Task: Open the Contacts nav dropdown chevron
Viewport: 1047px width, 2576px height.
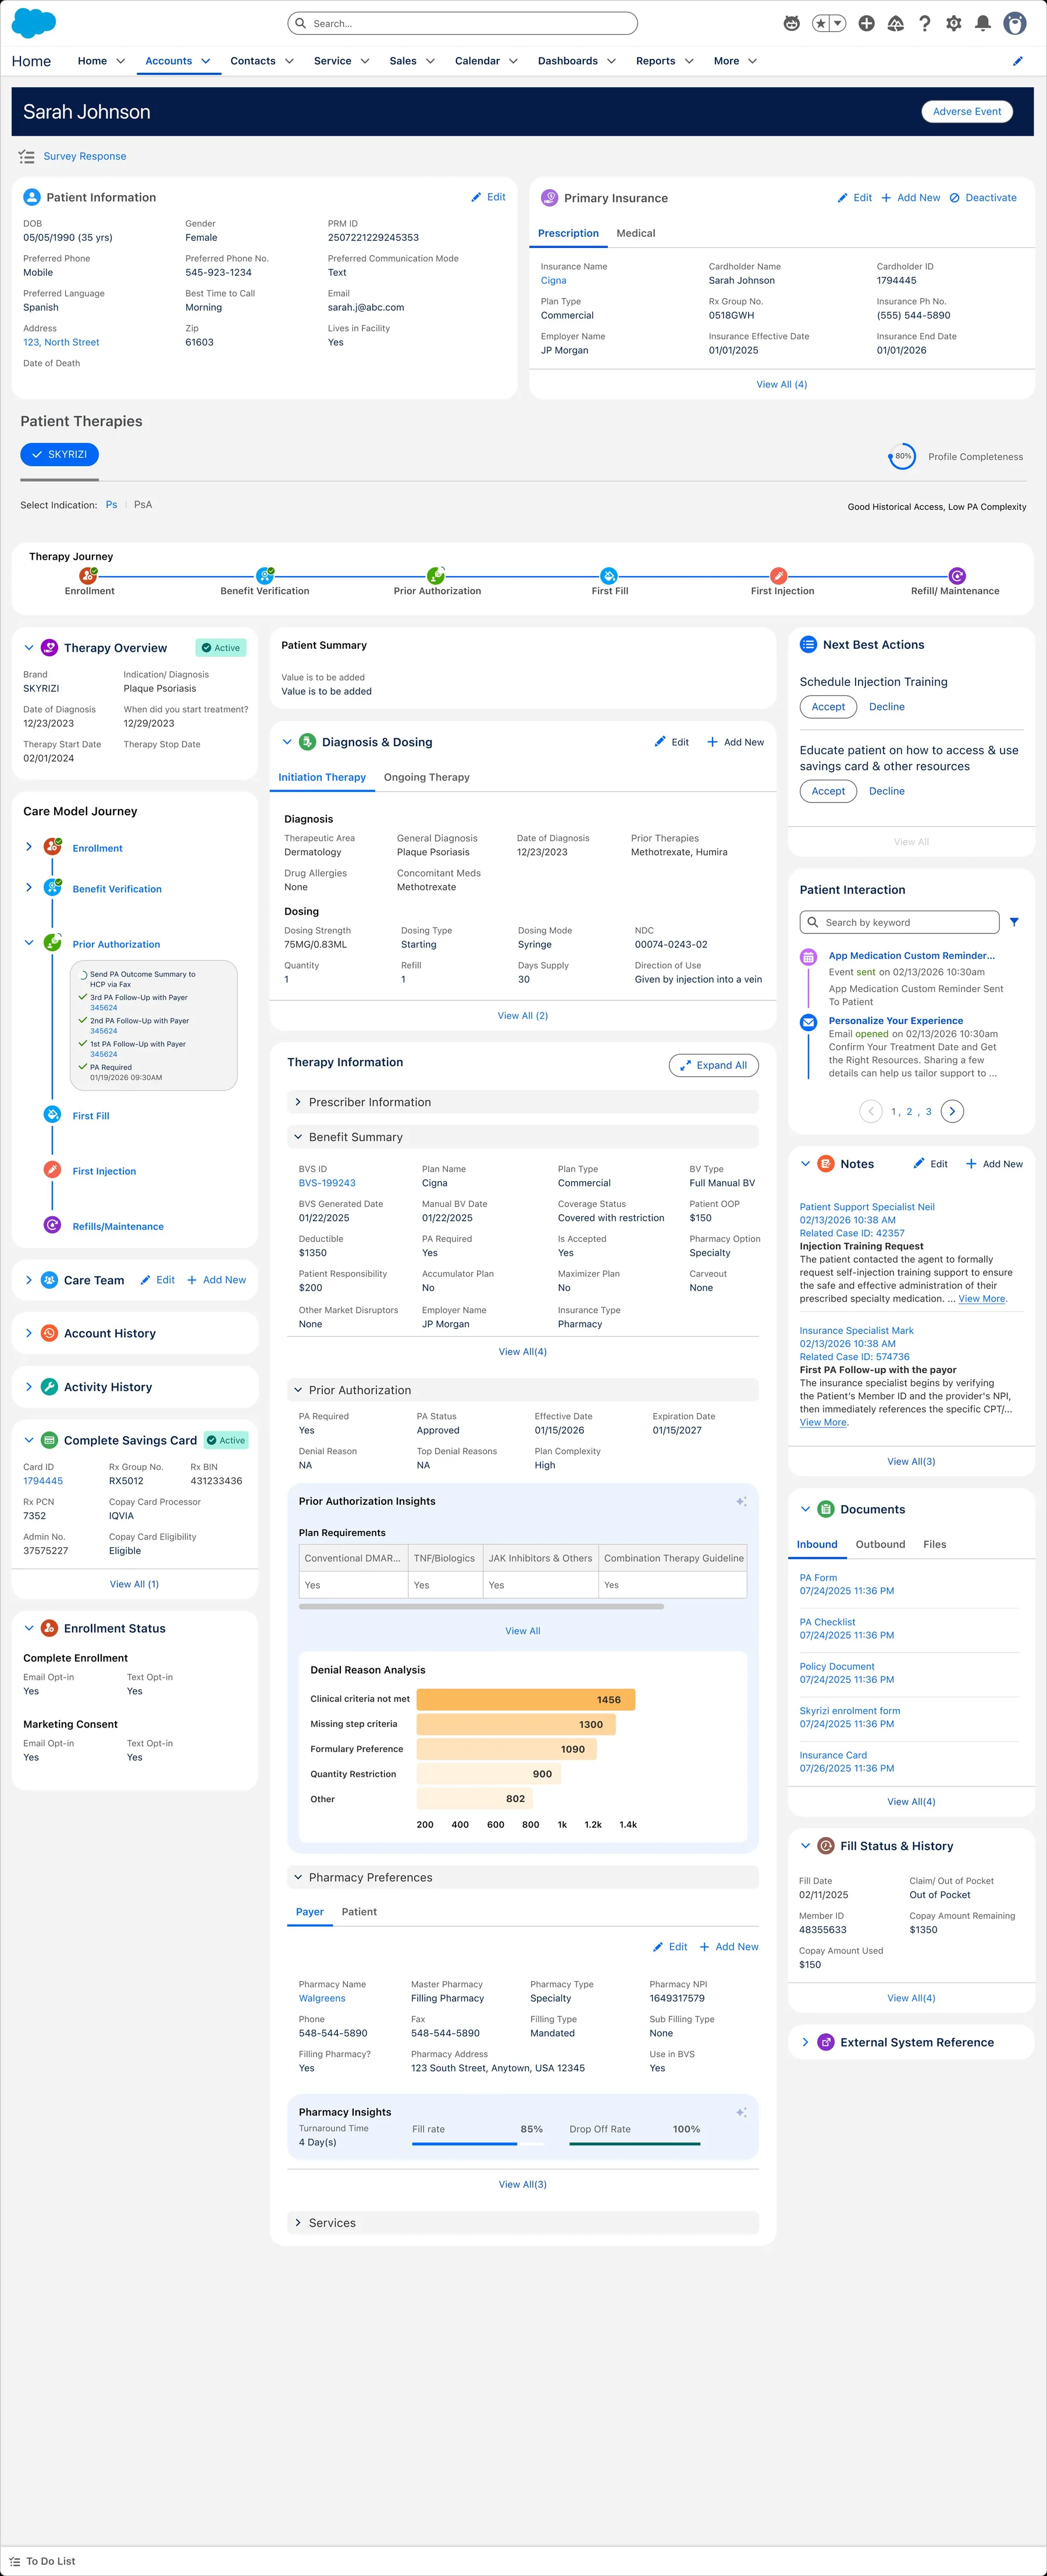Action: (x=289, y=61)
